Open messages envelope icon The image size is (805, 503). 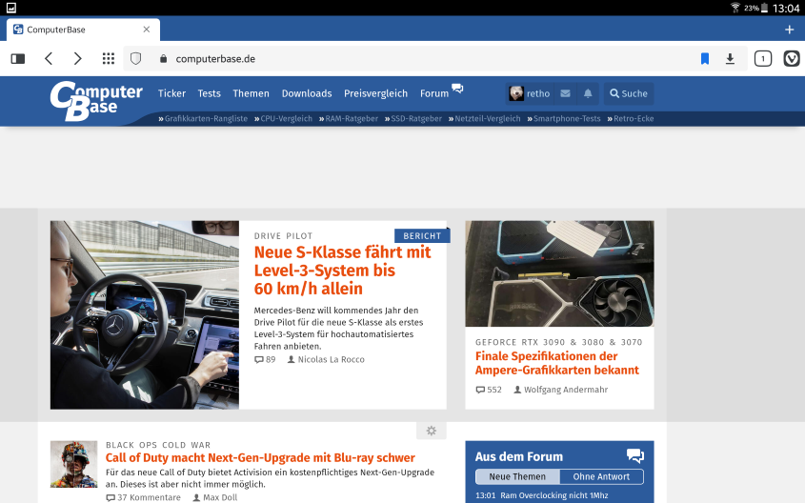(565, 93)
